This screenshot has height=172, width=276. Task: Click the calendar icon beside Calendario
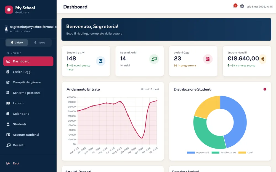(8, 114)
